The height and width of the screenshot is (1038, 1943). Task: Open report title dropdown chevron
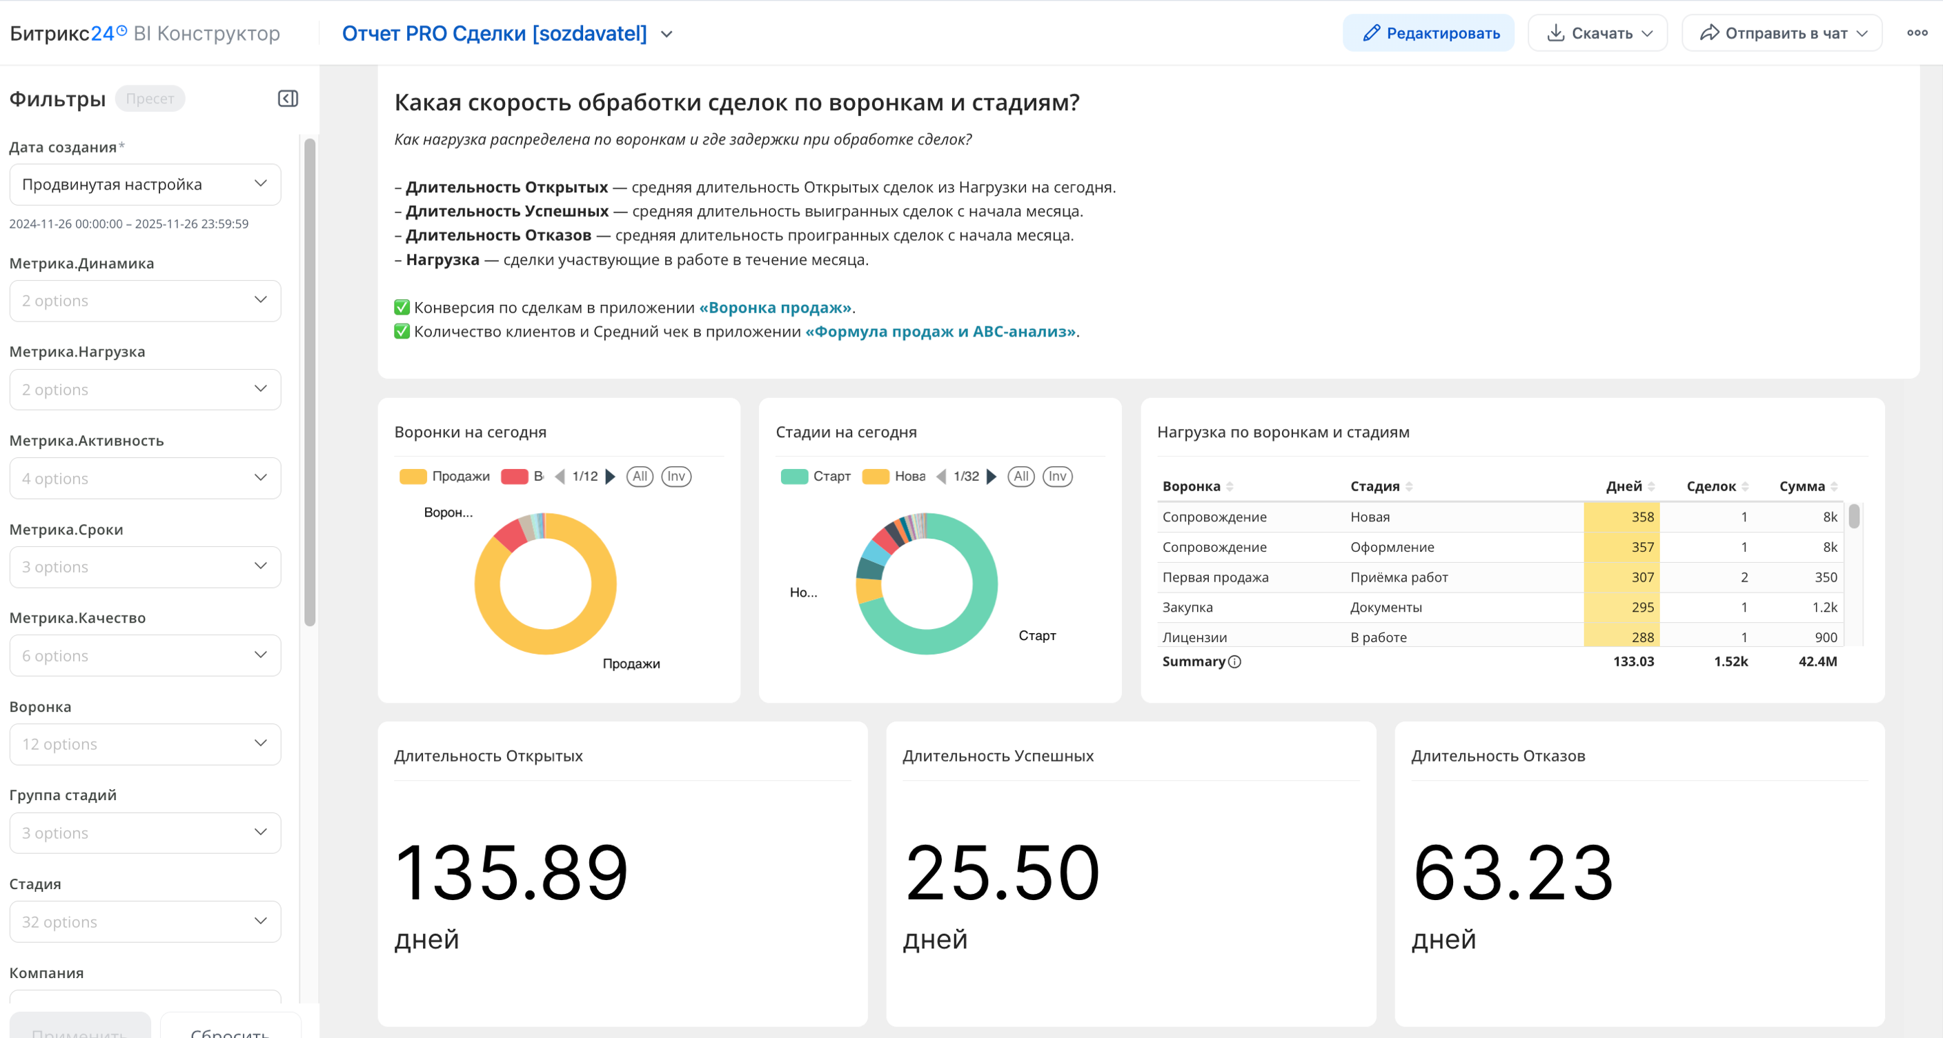tap(667, 34)
